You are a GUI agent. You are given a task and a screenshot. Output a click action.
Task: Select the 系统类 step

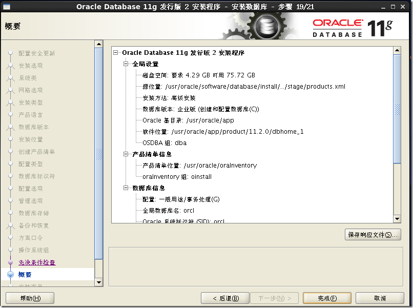point(28,78)
